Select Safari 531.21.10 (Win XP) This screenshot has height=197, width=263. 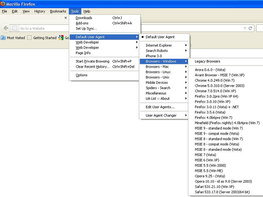pos(226,187)
